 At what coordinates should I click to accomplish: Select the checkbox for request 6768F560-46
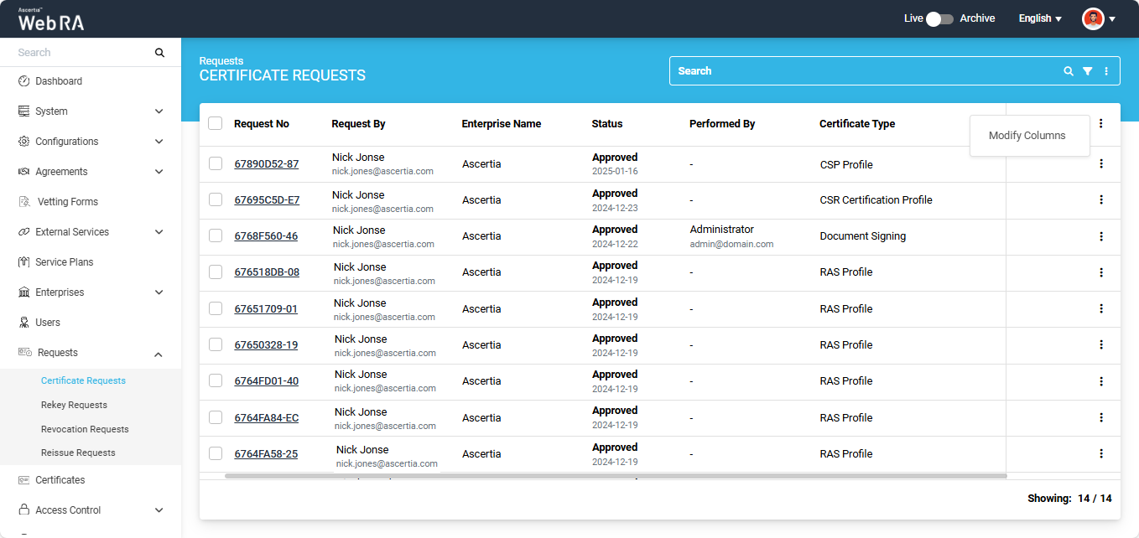216,236
